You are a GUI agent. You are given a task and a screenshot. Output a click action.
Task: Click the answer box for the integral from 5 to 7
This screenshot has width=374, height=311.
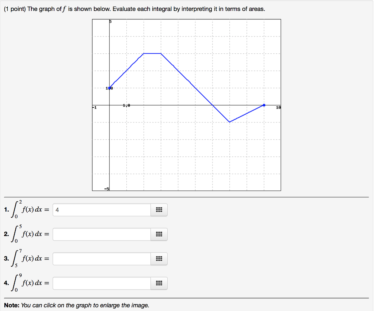click(101, 259)
